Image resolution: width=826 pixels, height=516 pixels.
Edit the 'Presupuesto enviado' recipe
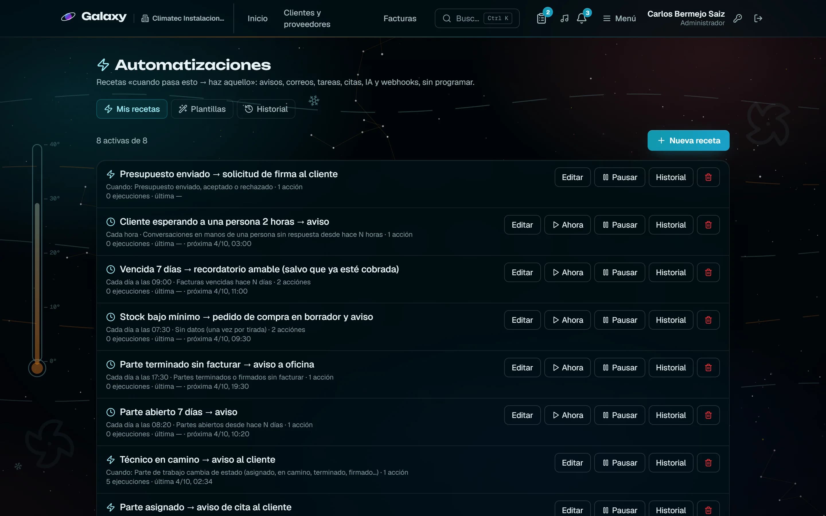tap(572, 177)
